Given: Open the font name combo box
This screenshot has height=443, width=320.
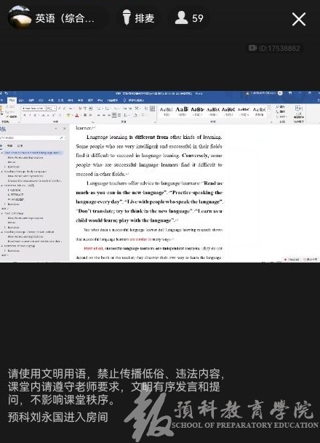Looking at the screenshot, I should [33, 108].
